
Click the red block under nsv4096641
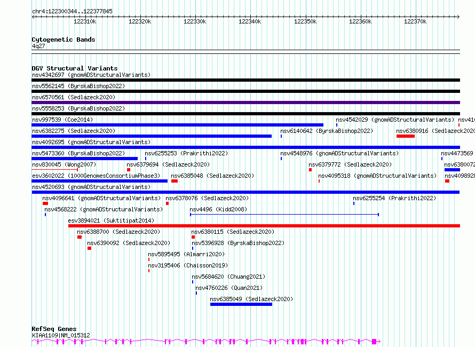coord(45,203)
